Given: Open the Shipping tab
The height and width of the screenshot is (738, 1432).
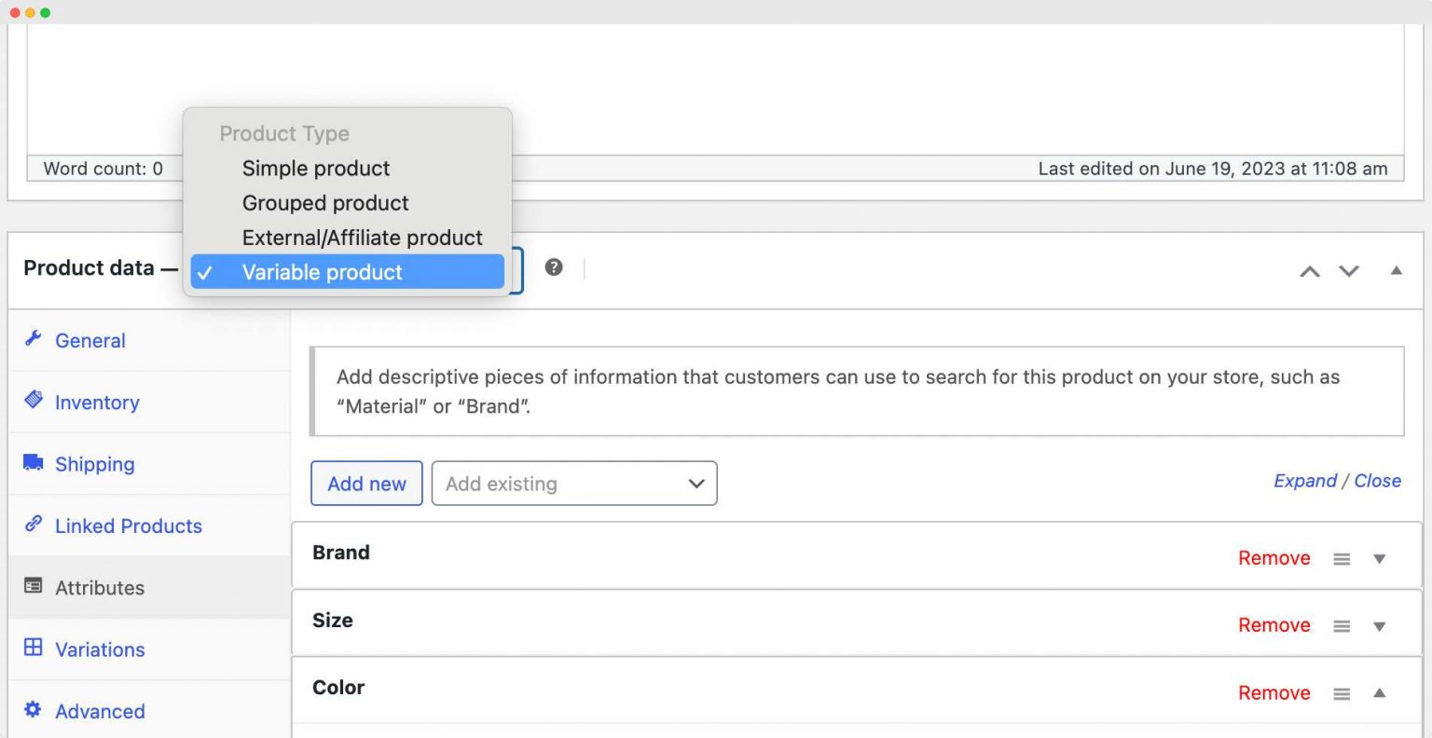Looking at the screenshot, I should pos(94,463).
